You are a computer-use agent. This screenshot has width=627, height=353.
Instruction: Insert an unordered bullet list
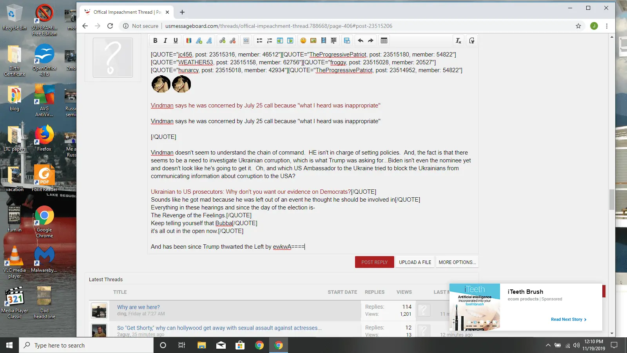tap(259, 40)
